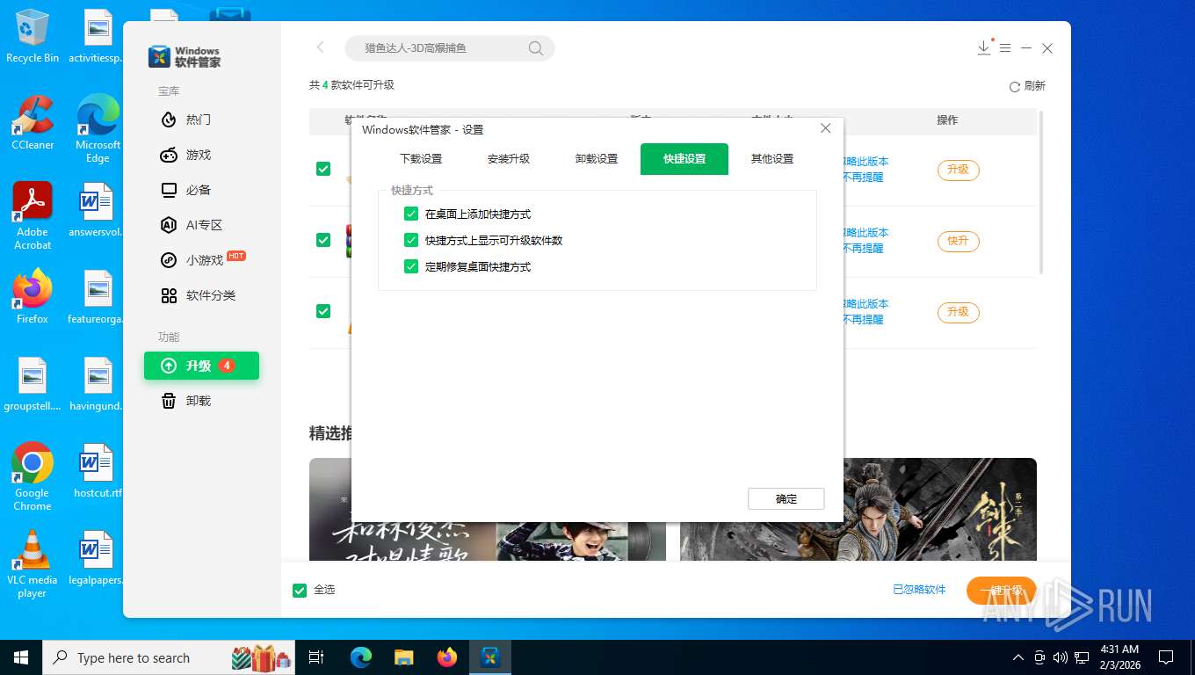Select the legalpapers desktop document
1195x675 pixels.
point(98,558)
